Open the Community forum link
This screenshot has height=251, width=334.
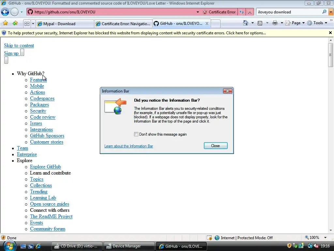48,229
